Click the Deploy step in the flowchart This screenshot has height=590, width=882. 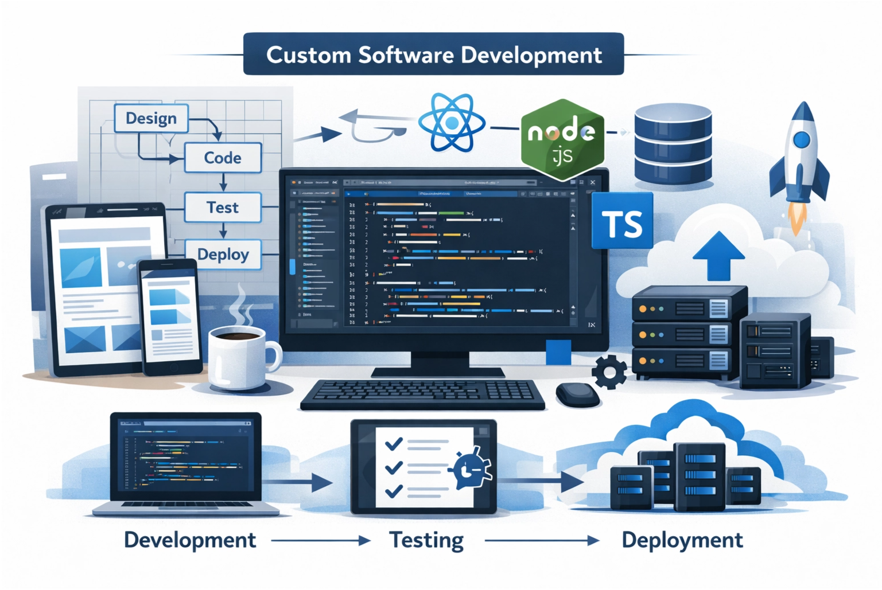point(223,254)
